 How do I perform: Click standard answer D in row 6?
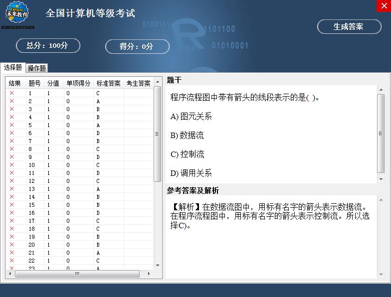pyautogui.click(x=98, y=133)
